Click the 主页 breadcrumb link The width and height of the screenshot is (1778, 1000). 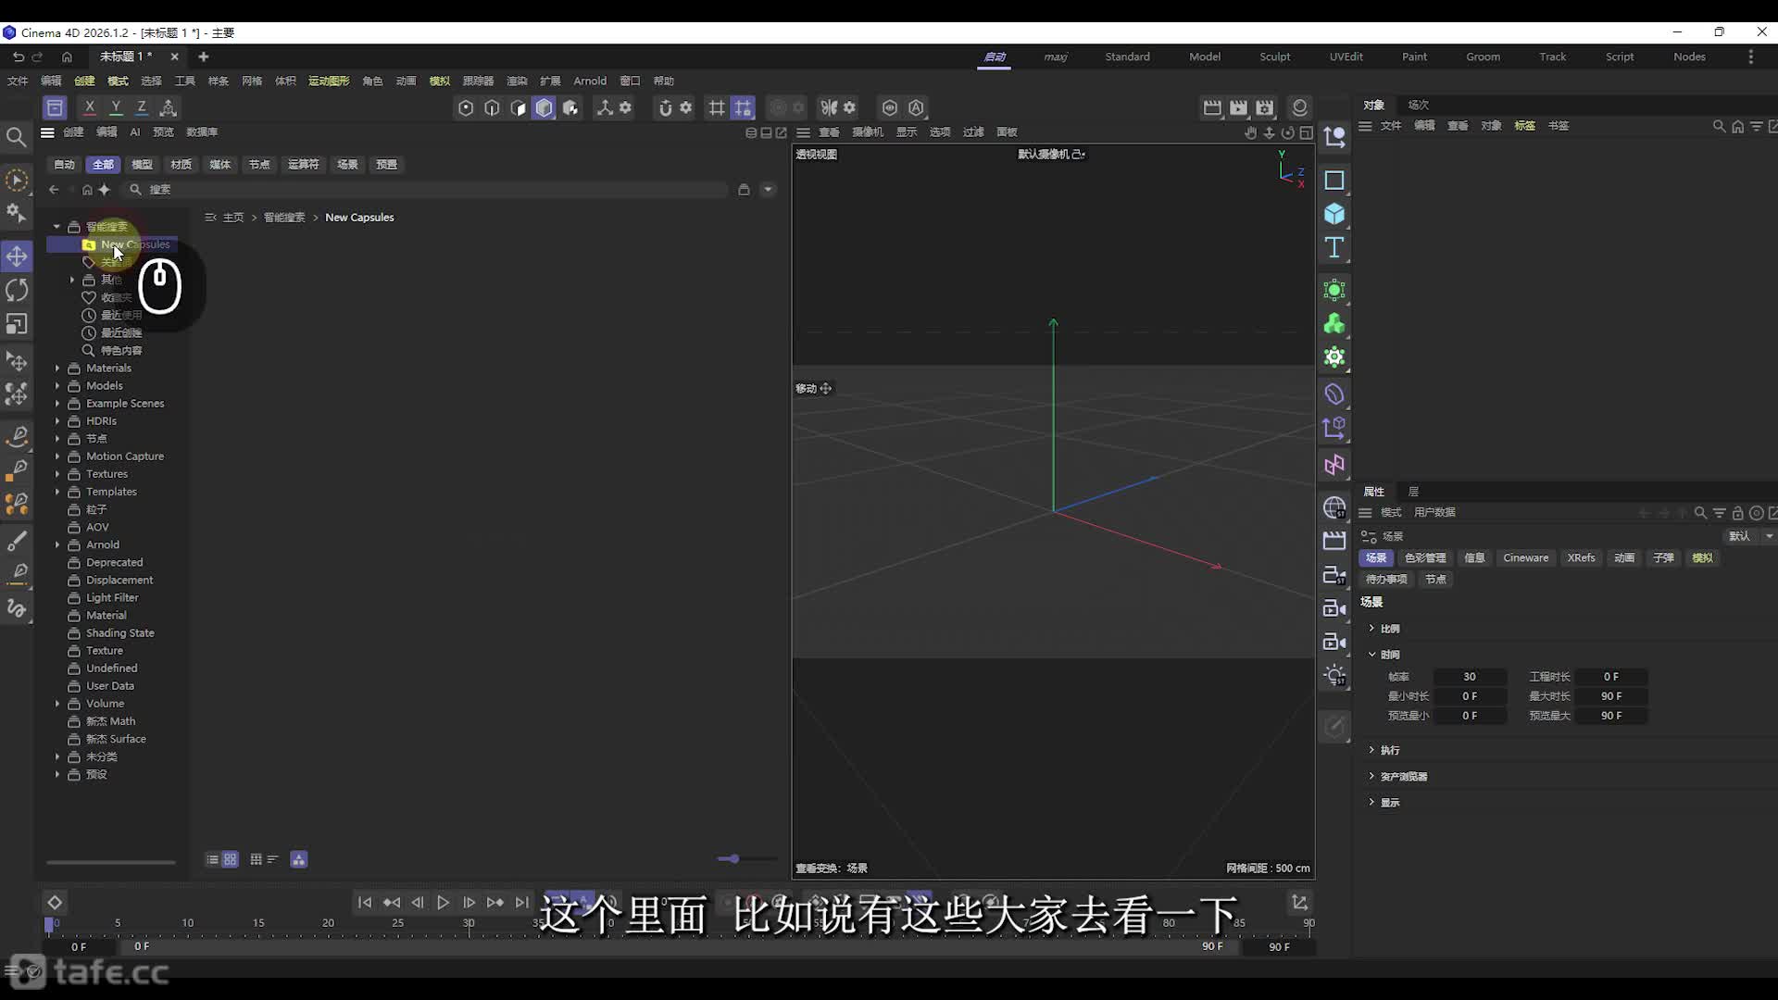point(233,218)
